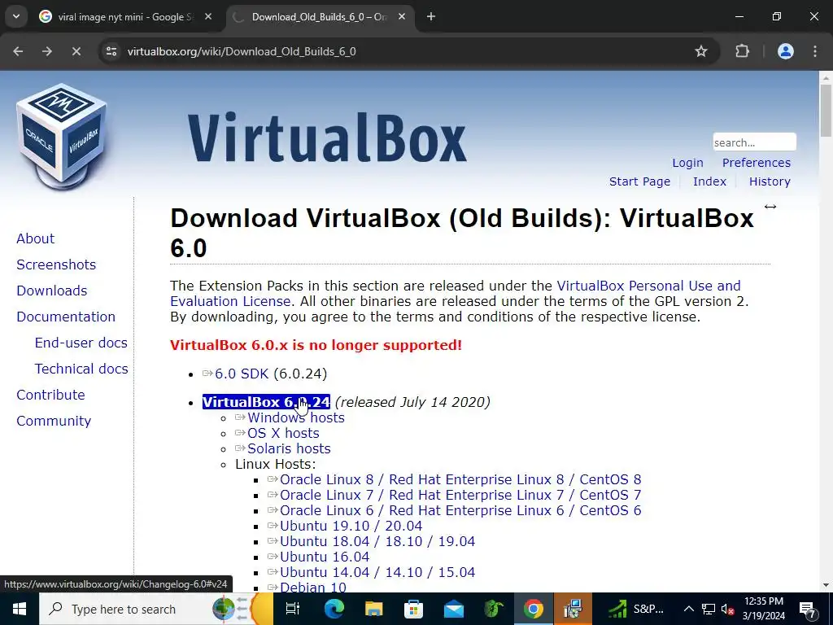The width and height of the screenshot is (833, 625).
Task: Open Contribute in sidebar
Action: tap(50, 395)
